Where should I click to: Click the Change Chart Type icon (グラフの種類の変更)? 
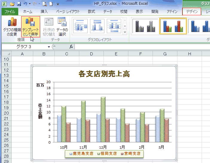tap(12, 27)
